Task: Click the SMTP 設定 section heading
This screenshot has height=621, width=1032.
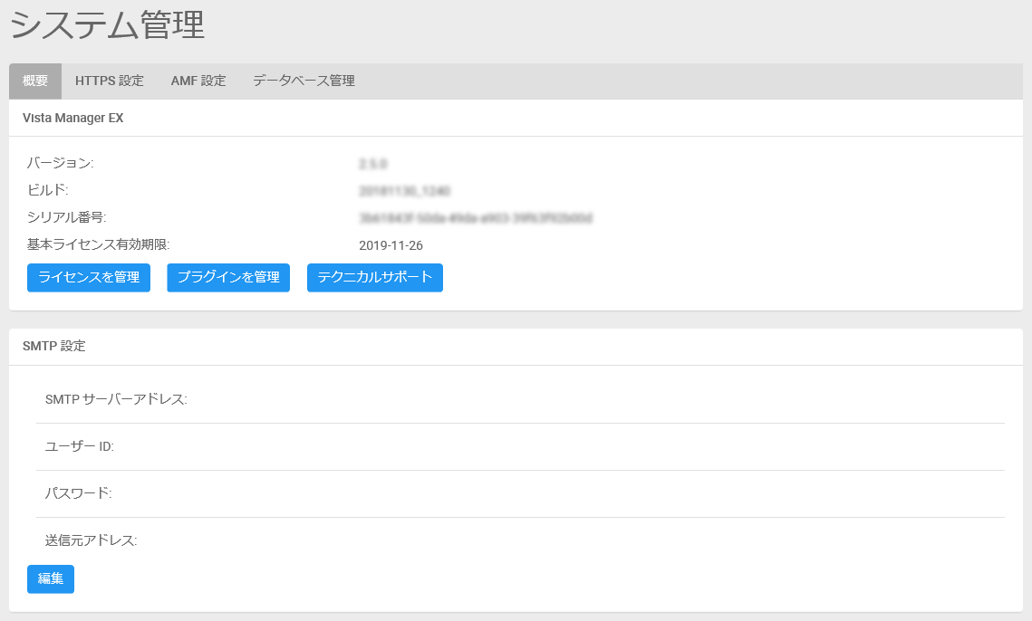Action: (54, 346)
